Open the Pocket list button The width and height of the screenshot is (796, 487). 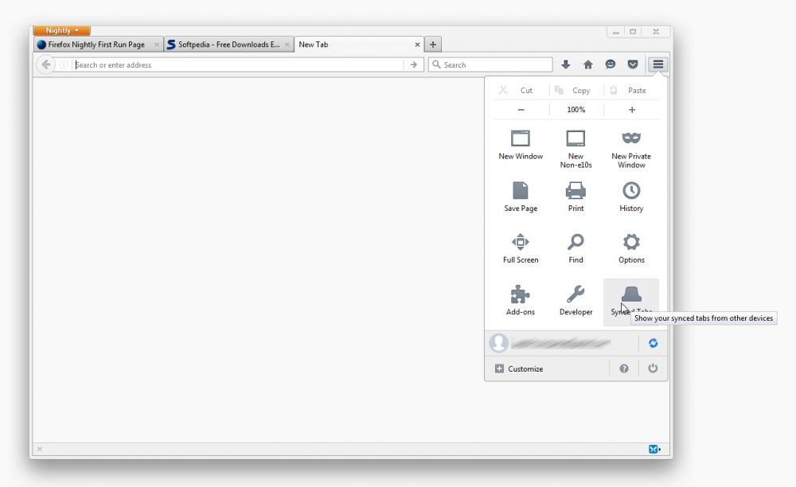click(633, 64)
